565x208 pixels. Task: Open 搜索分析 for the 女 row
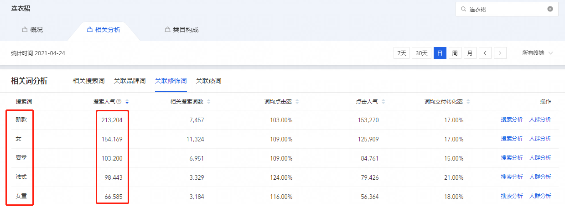point(512,139)
